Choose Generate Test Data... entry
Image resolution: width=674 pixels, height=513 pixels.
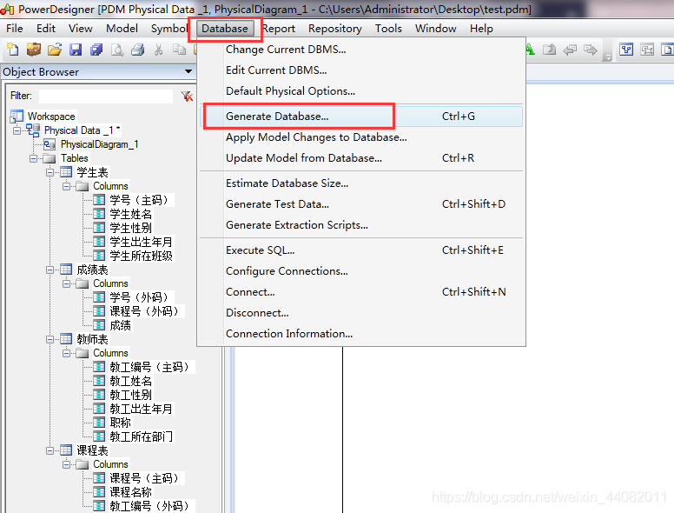click(361, 204)
